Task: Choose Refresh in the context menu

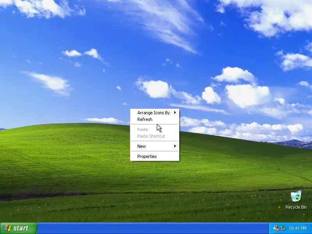Action: point(154,119)
